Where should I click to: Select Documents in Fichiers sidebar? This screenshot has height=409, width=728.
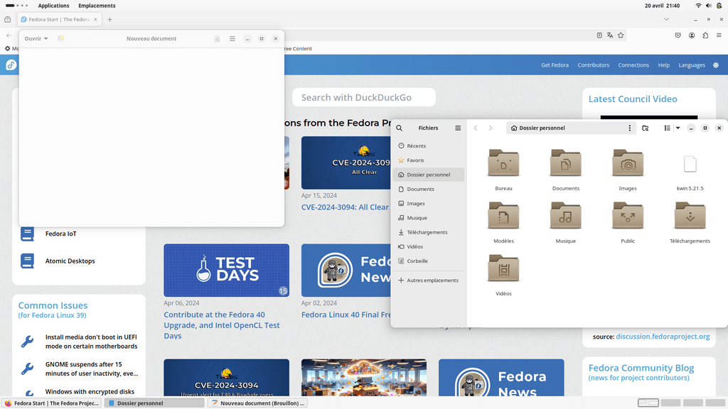429,189
